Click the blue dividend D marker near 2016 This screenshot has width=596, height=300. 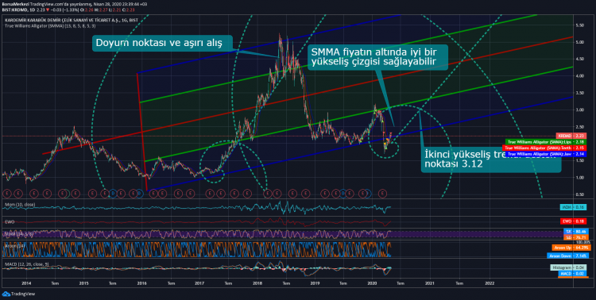140,194
